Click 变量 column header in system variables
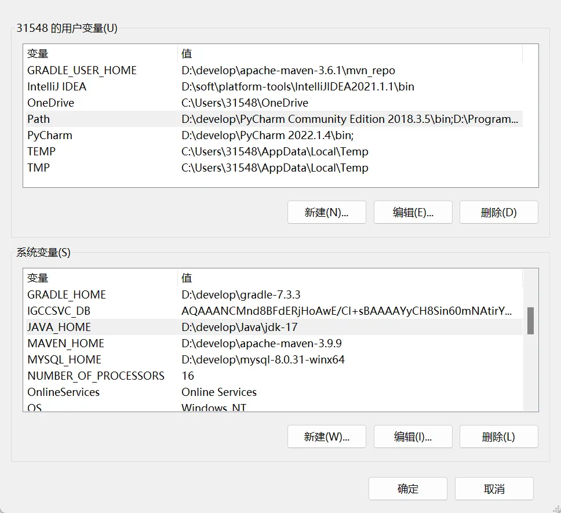 (38, 278)
